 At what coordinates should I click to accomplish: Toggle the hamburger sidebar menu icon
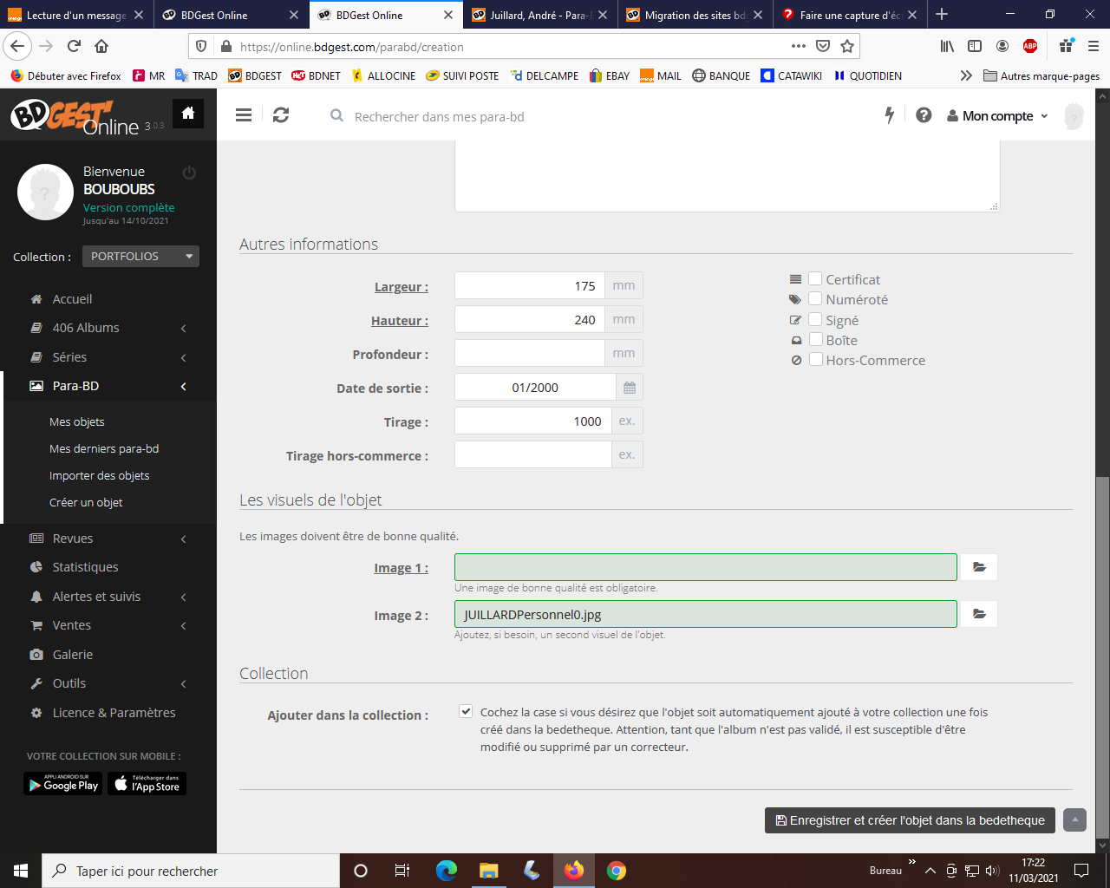tap(244, 115)
